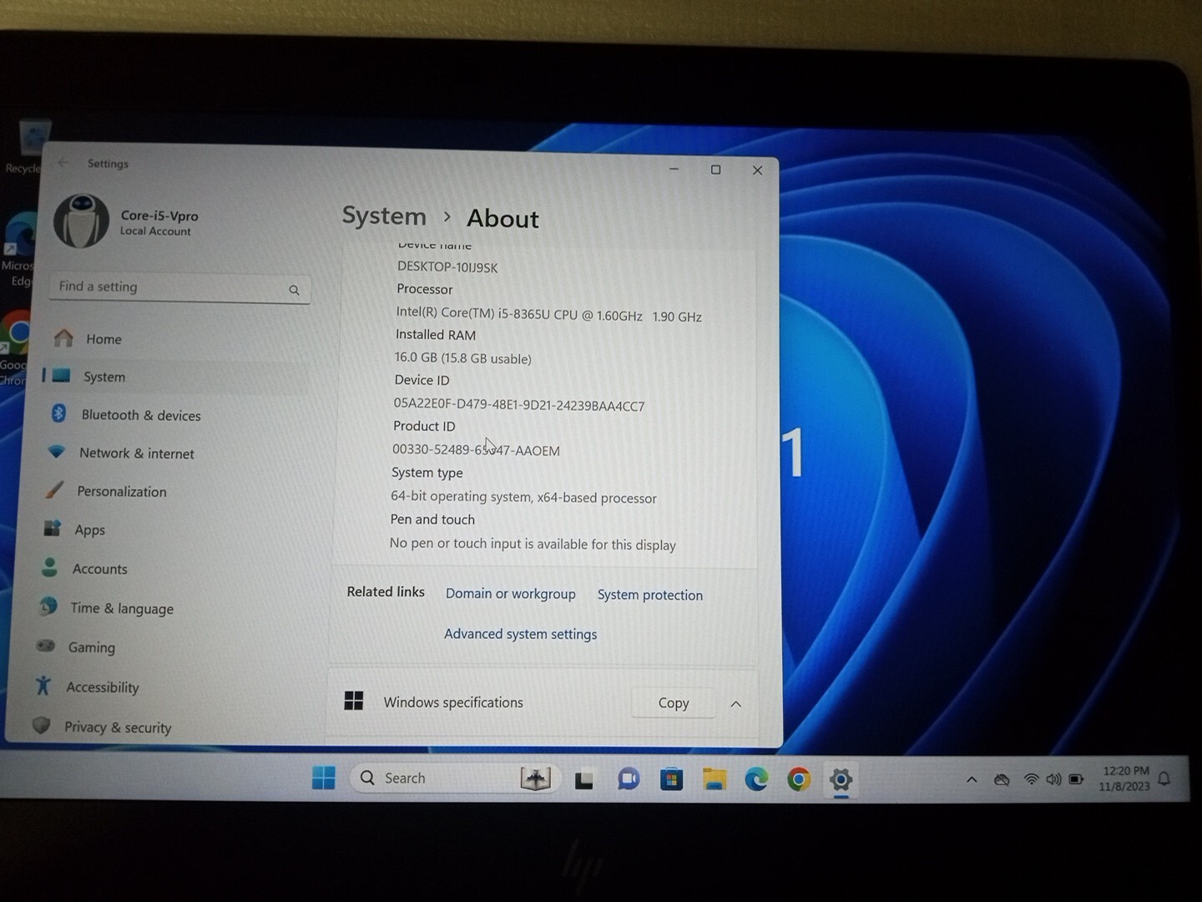Open the Start menu from the taskbar
The width and height of the screenshot is (1202, 902).
click(x=323, y=778)
